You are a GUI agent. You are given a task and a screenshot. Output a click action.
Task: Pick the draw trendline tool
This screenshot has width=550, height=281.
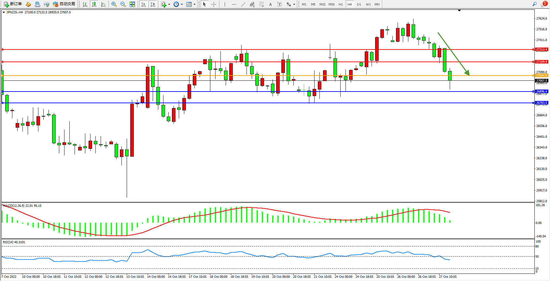(x=243, y=4)
